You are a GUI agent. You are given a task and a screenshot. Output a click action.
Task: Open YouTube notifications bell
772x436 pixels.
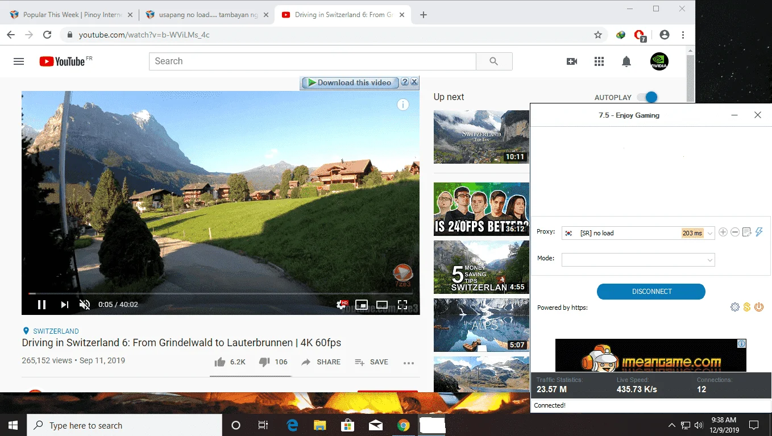pyautogui.click(x=626, y=61)
